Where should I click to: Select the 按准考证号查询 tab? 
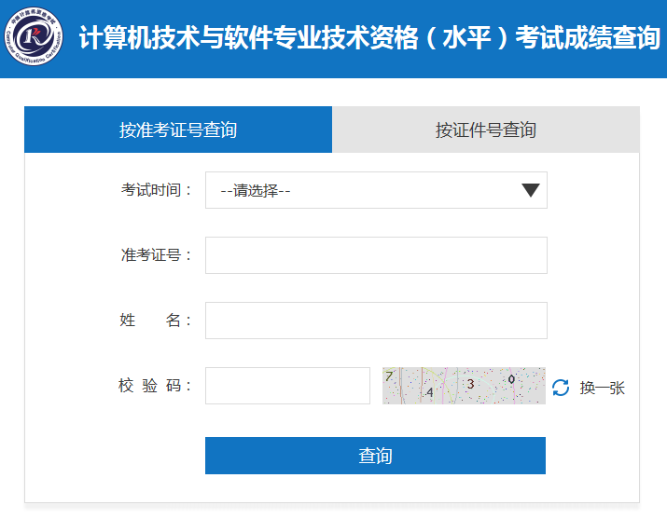(178, 130)
